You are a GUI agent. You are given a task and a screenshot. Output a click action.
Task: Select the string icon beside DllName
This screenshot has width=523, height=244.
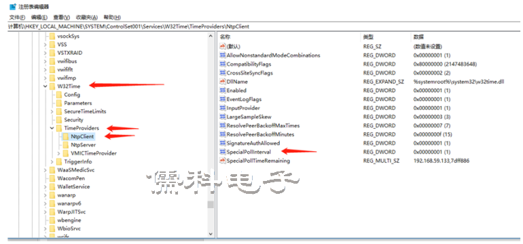click(223, 81)
